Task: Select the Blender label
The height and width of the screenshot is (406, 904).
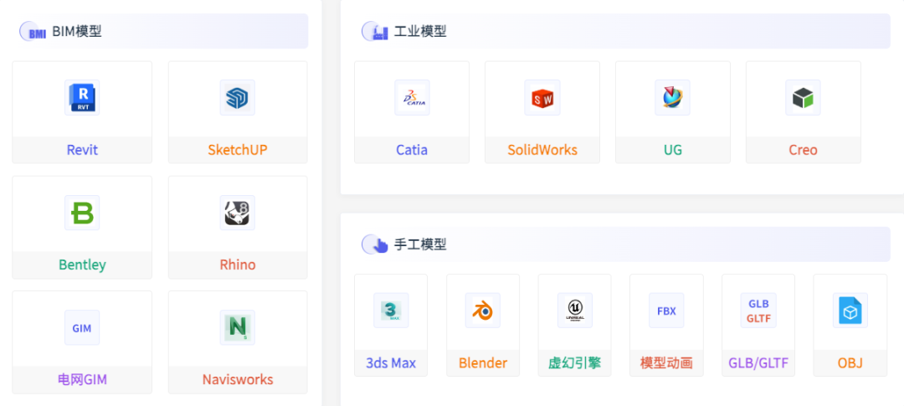Action: pyautogui.click(x=483, y=362)
